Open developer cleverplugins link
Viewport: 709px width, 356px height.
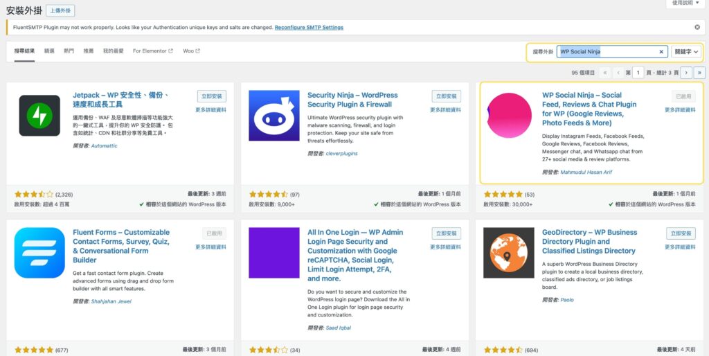(341, 153)
